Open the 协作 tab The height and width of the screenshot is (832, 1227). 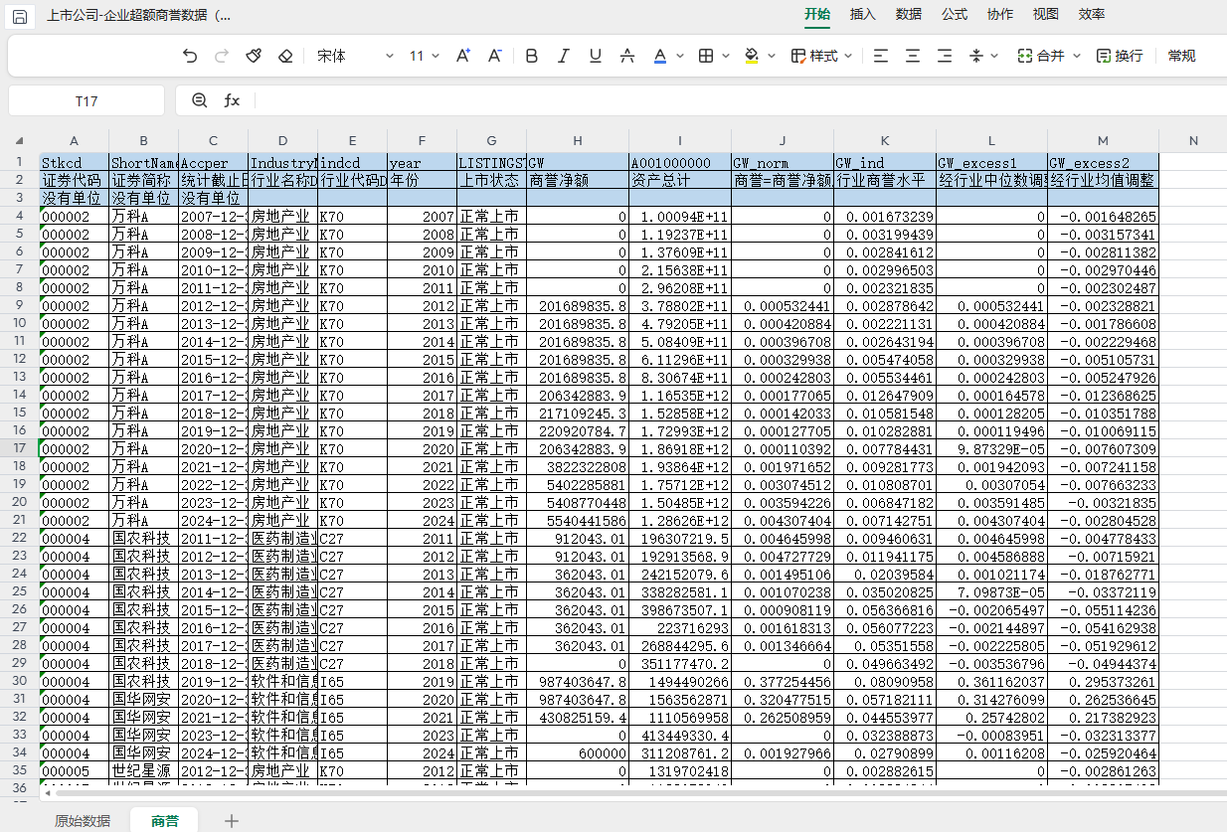click(1000, 14)
